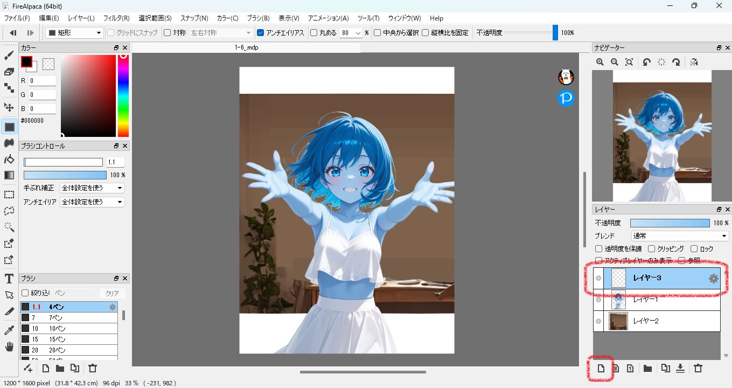Choose the Text tool
Viewport: 732px width, 388px height.
9,279
